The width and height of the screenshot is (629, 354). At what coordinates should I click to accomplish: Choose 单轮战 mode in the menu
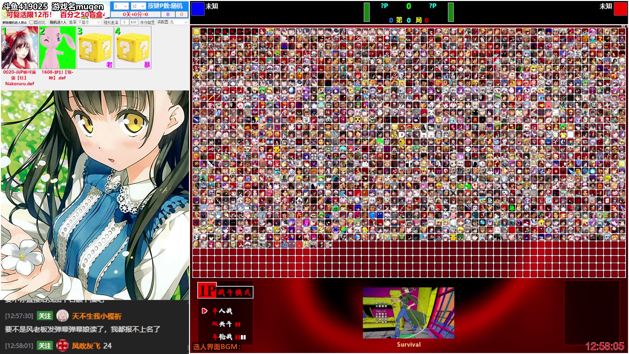pos(229,337)
